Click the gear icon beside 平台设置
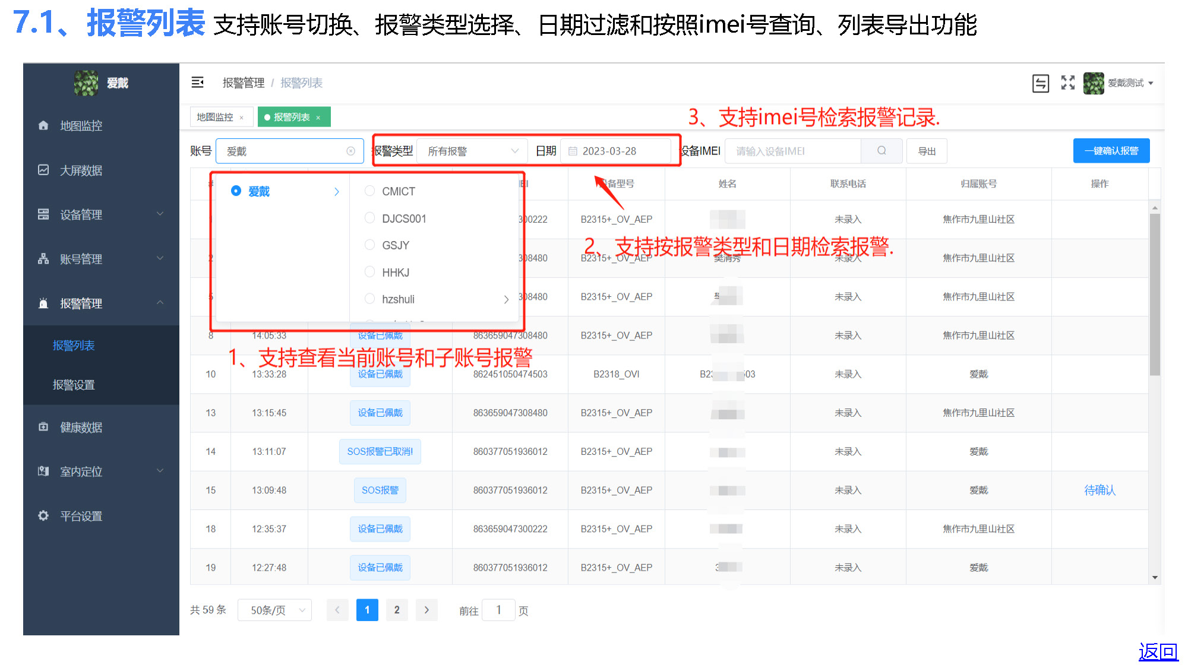 [x=43, y=515]
